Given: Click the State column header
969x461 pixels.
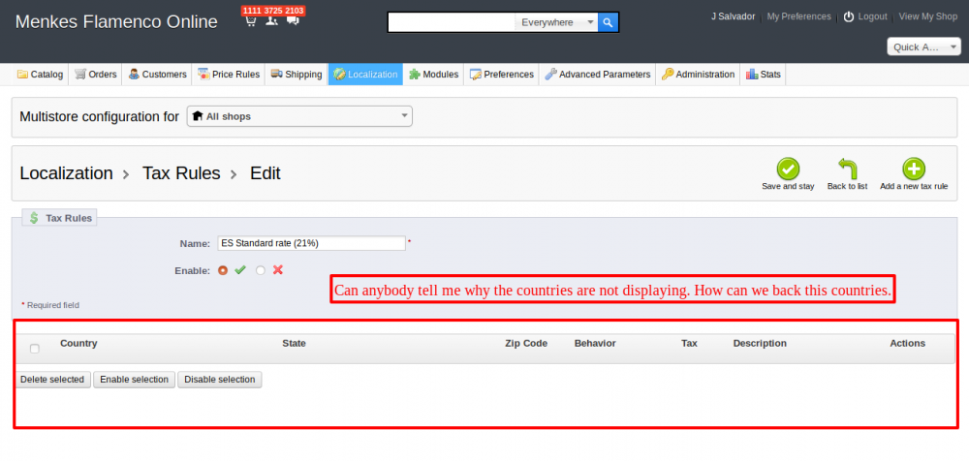Looking at the screenshot, I should 295,343.
